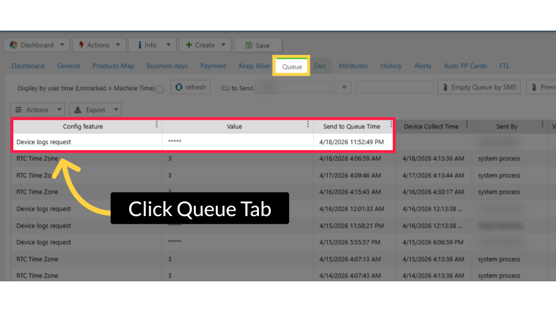Viewport: 556px width, 312px height.
Task: Click the Create plus button
Action: (x=205, y=45)
